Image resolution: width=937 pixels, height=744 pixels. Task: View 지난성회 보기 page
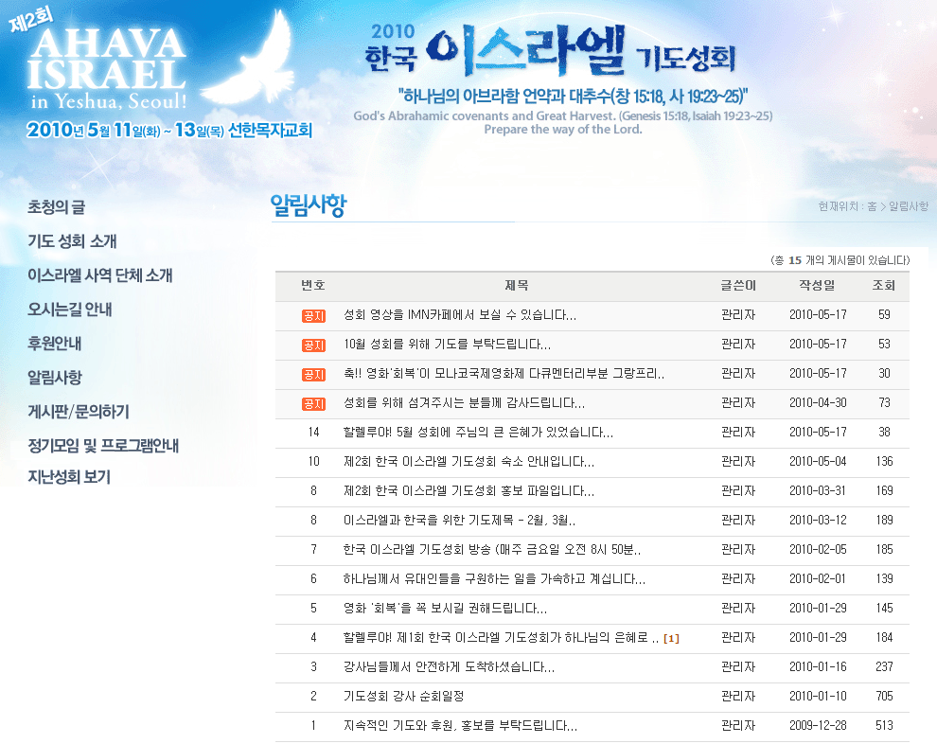click(x=69, y=477)
